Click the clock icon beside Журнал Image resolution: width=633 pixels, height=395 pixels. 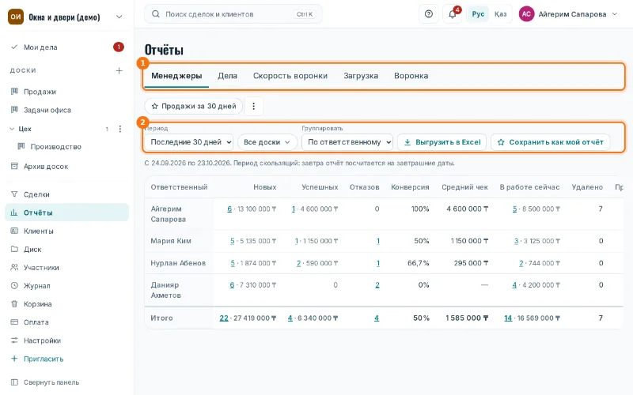14,285
